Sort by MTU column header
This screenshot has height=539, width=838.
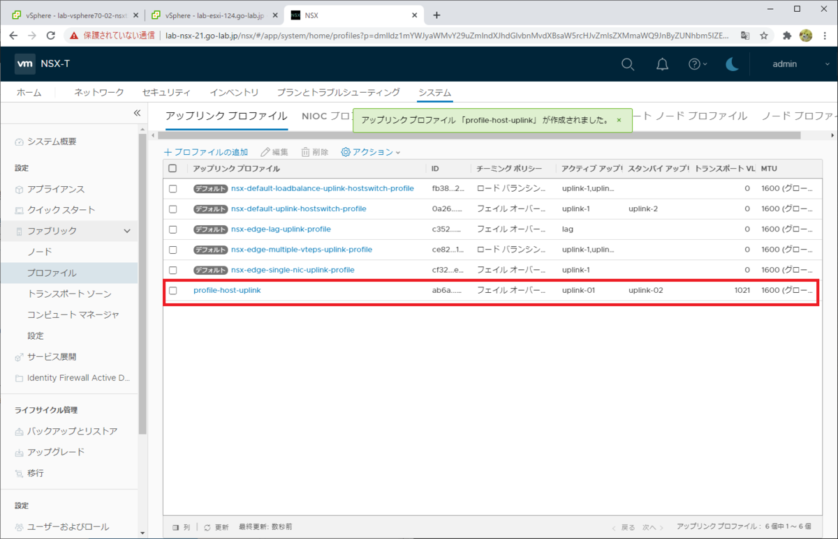pyautogui.click(x=769, y=169)
